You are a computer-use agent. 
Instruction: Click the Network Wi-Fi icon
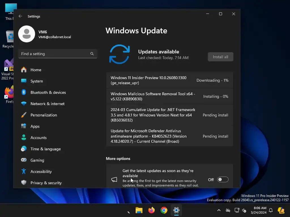click(24, 103)
